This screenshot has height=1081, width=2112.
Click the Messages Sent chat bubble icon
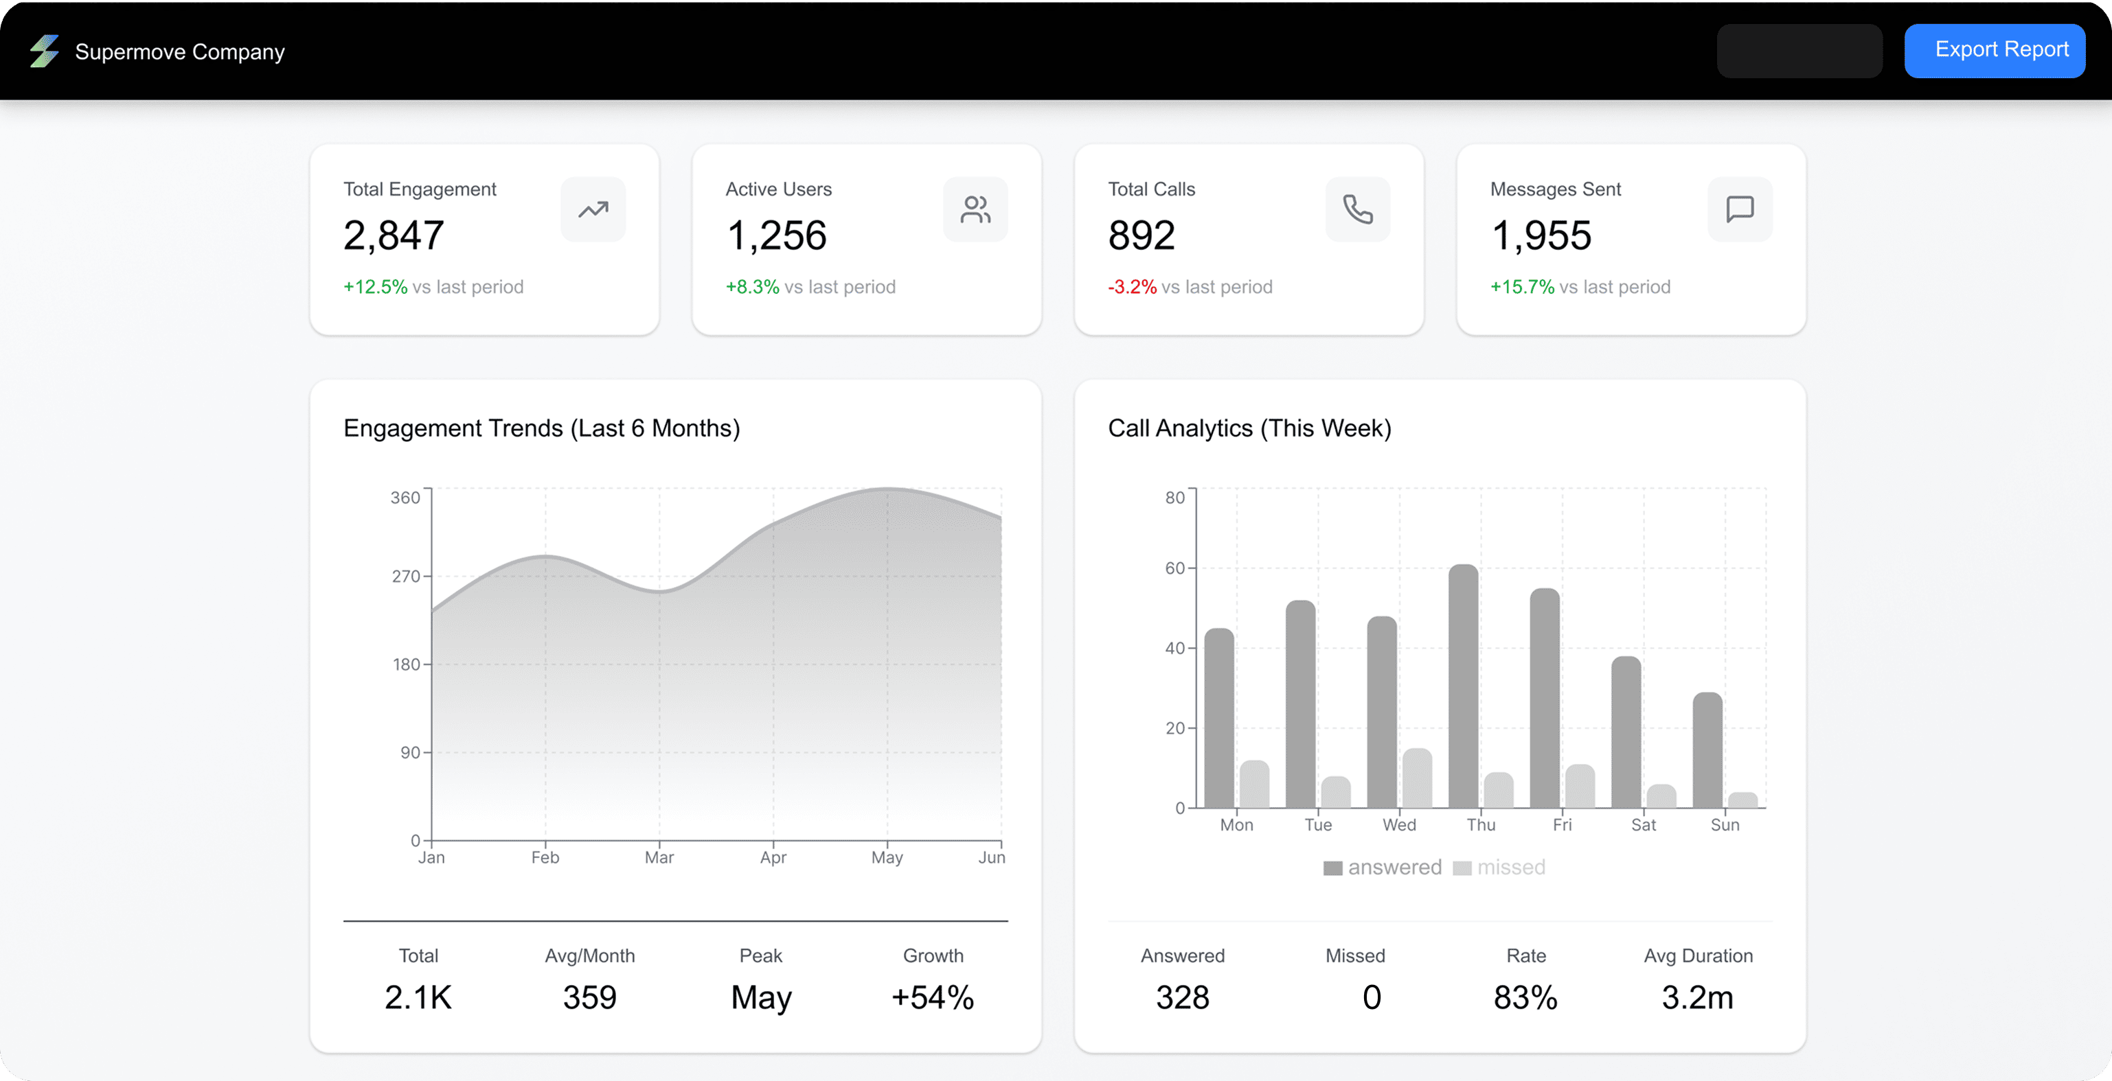point(1740,210)
